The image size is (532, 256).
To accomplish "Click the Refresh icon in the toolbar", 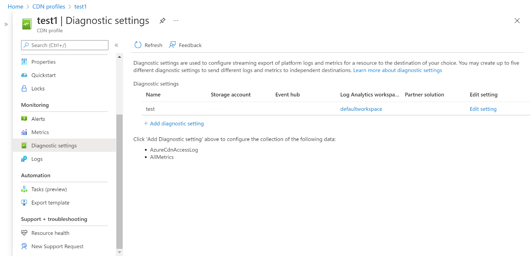I will pos(138,45).
